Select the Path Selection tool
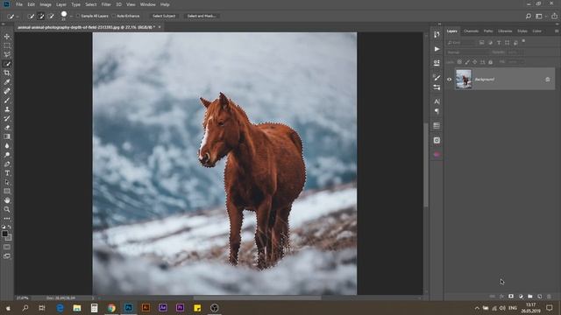Image resolution: width=561 pixels, height=315 pixels. point(7,183)
